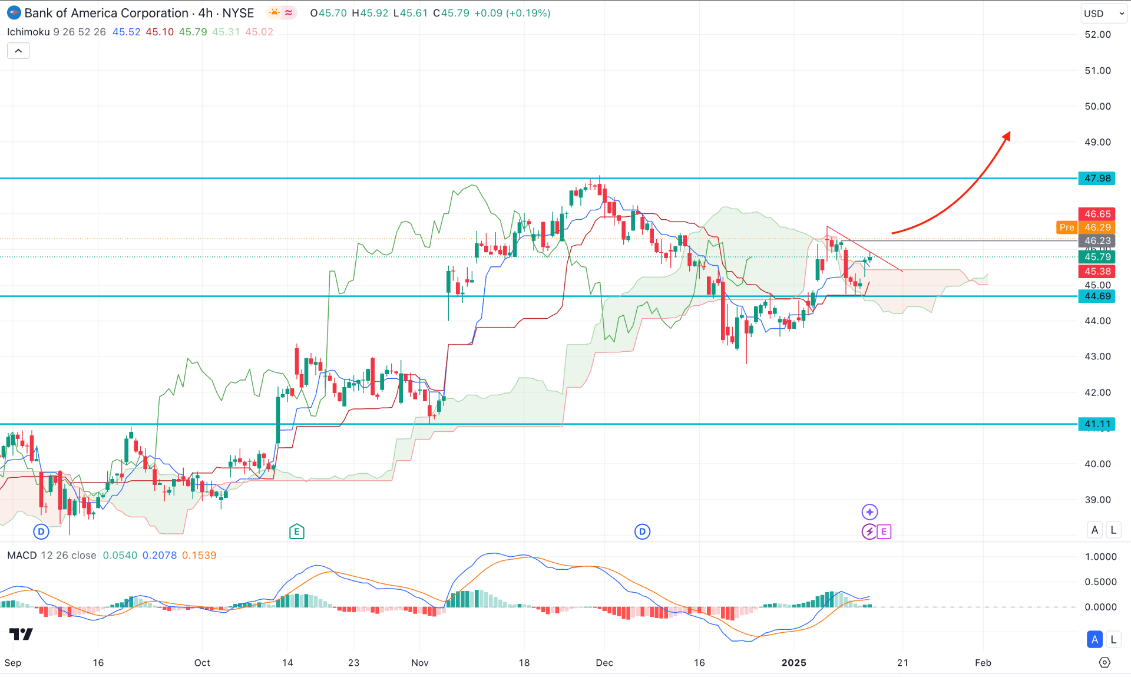Screen dimensions: 1131x677
Task: Click the TradingView logo on the chart
Action: [x=21, y=635]
